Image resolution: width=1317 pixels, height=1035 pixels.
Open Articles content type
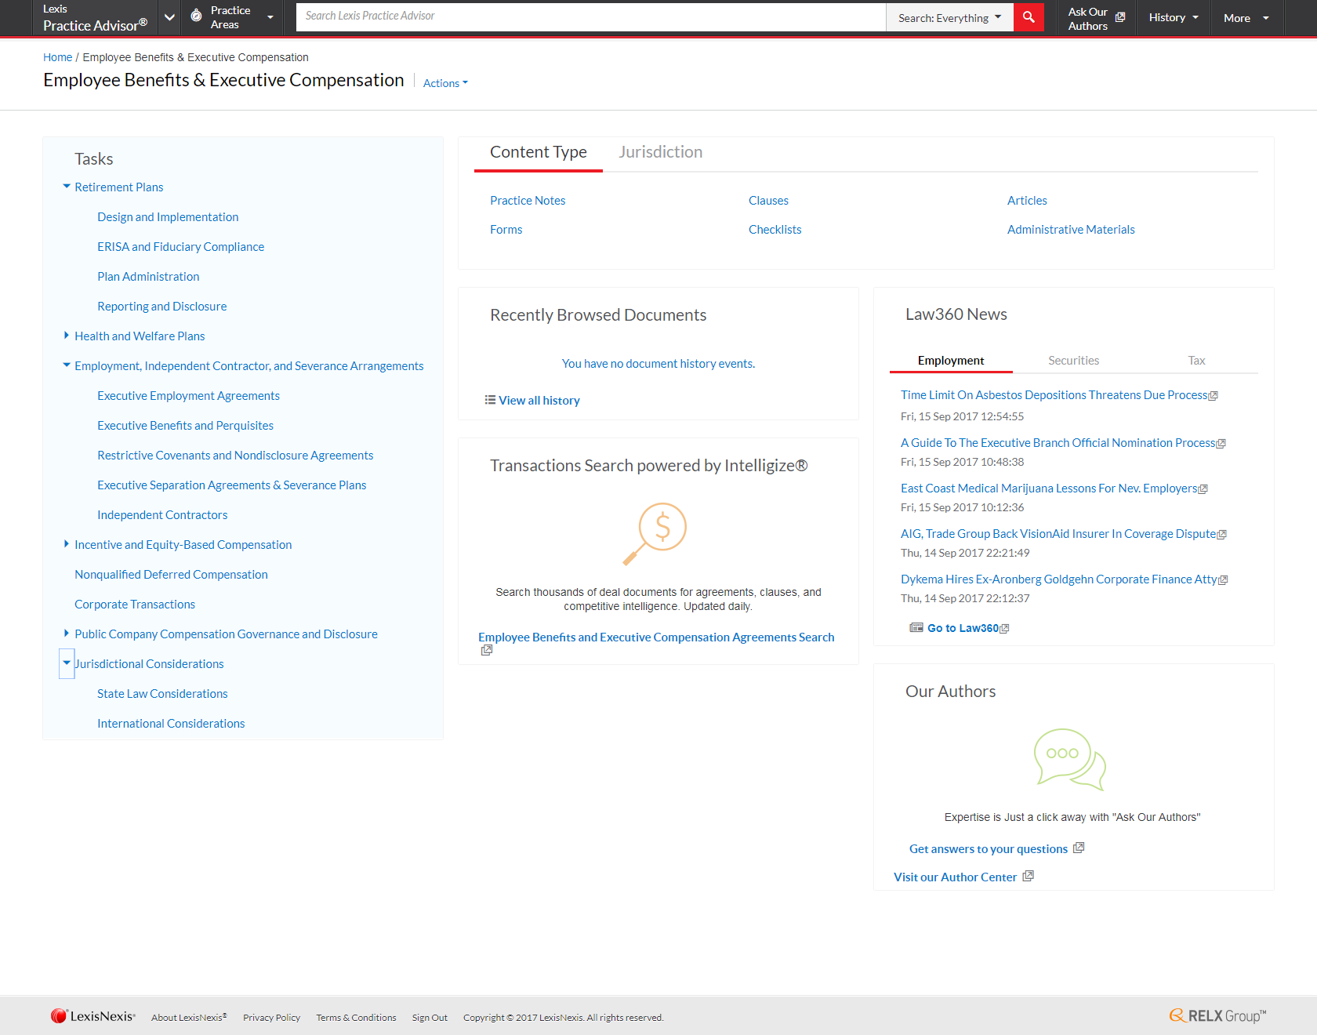(1027, 201)
